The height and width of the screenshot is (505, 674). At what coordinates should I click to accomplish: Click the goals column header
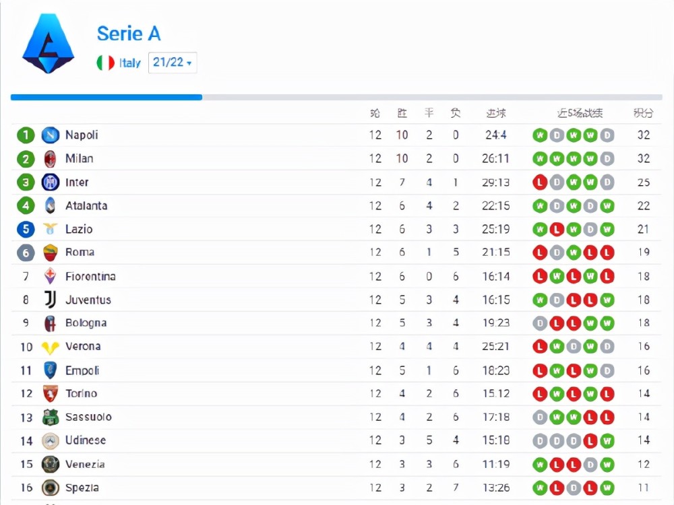tap(495, 113)
